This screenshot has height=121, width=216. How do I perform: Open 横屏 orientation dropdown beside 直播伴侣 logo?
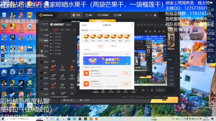(69, 24)
